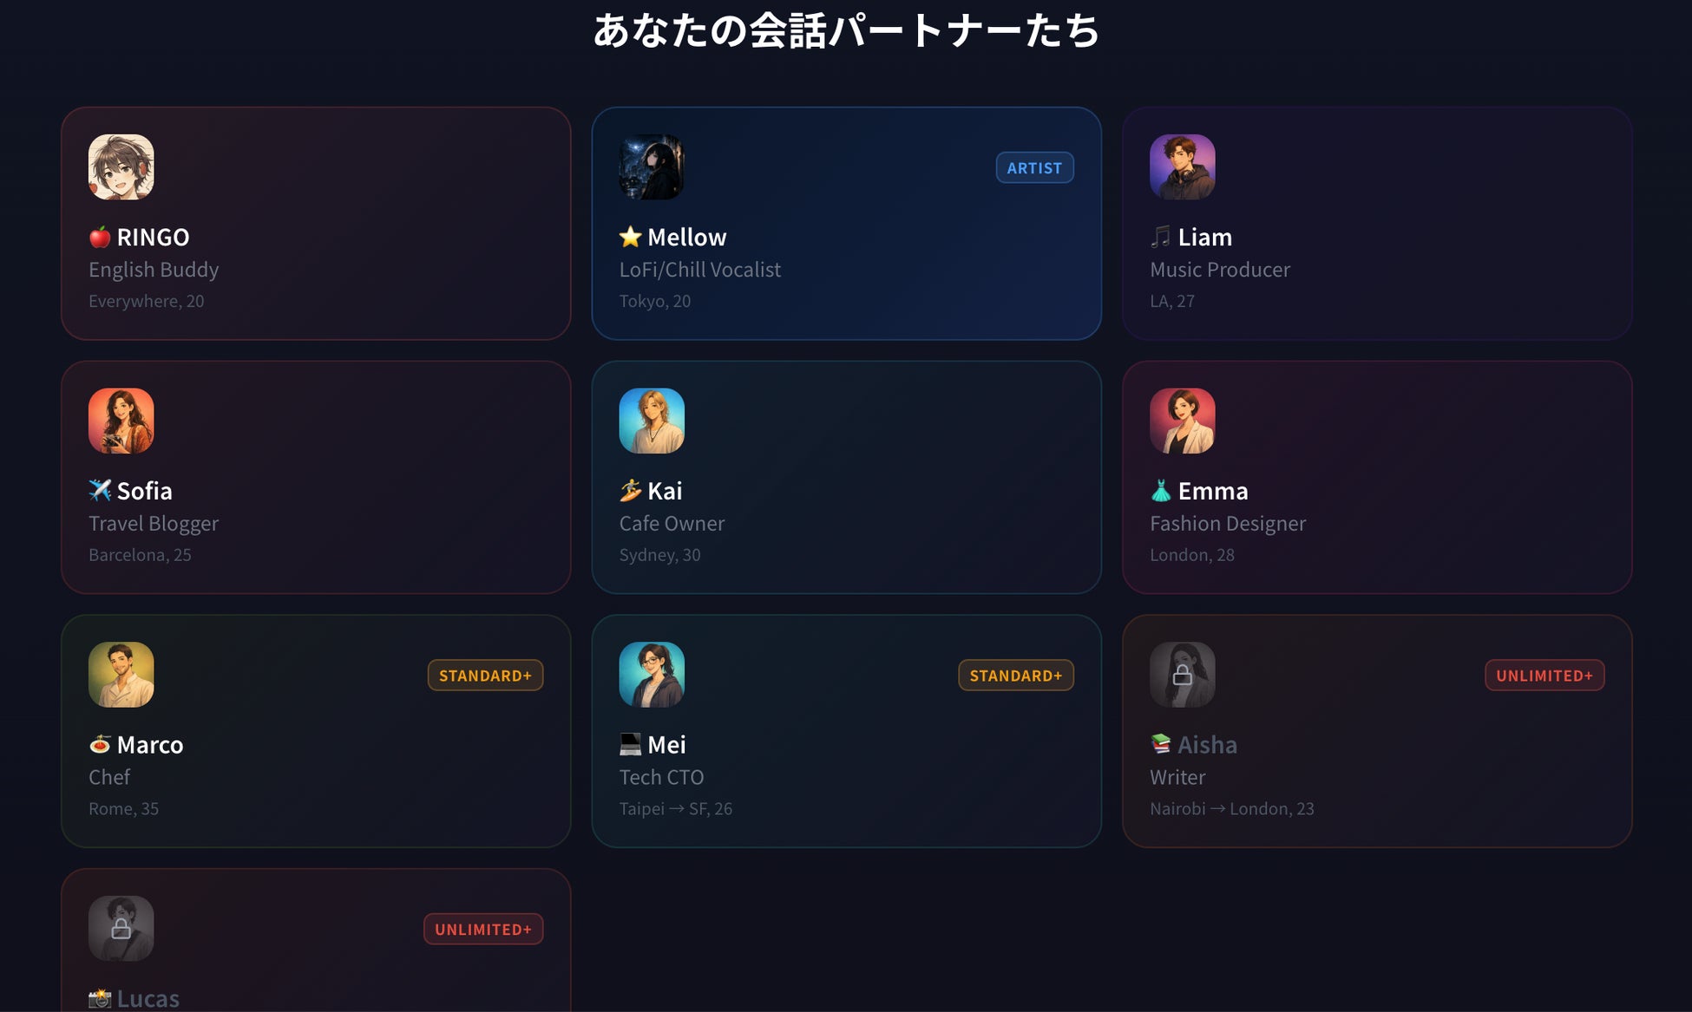Click the STANDARD+ badge on Marco's card

[485, 676]
